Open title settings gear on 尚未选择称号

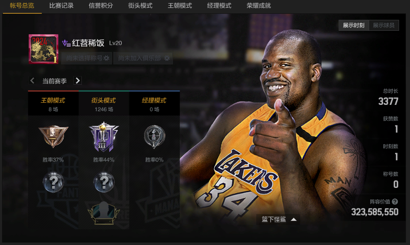tap(106, 58)
